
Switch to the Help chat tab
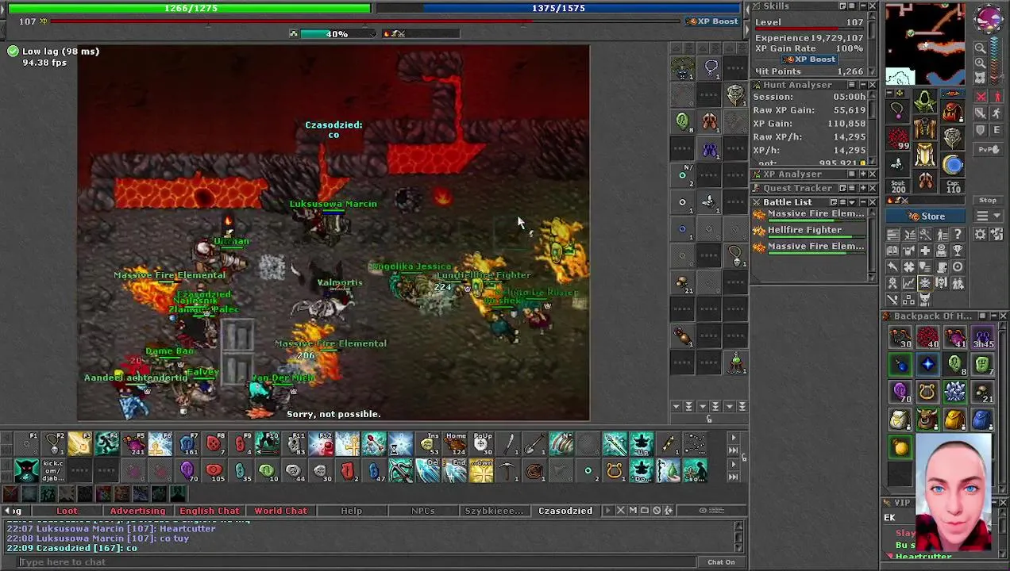[x=351, y=511]
